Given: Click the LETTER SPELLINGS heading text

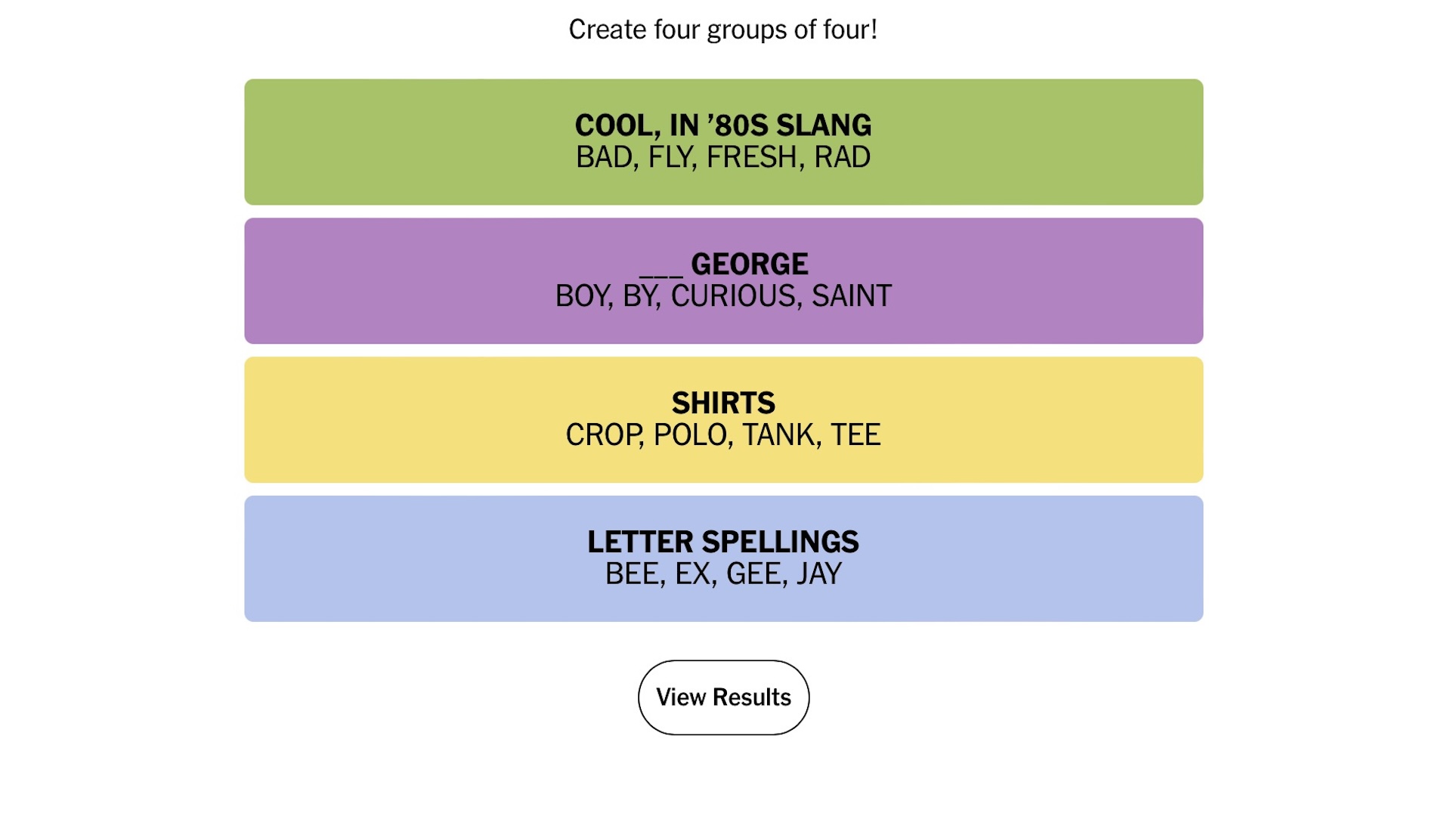Looking at the screenshot, I should [x=723, y=542].
